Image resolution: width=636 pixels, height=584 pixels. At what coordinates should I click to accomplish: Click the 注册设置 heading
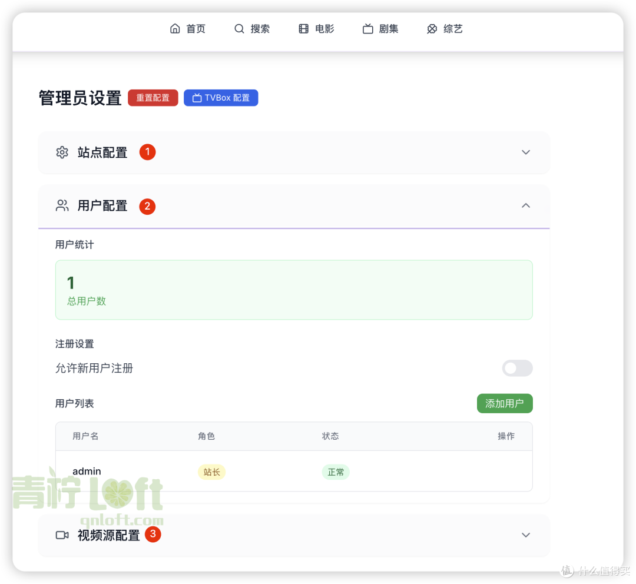[x=74, y=344]
